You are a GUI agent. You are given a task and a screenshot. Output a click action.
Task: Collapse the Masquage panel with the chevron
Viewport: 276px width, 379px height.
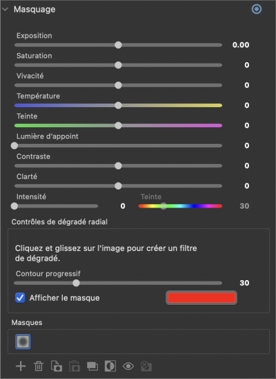tap(5, 9)
